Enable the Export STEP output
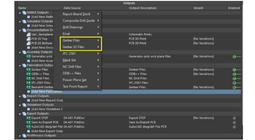The image size is (255, 140). (235, 118)
